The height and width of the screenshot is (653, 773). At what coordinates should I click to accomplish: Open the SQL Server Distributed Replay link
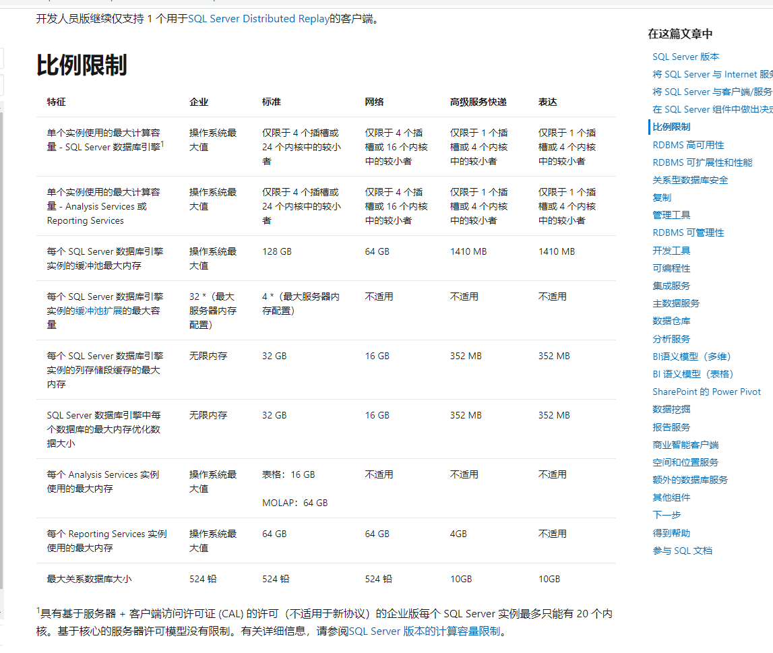tap(258, 19)
